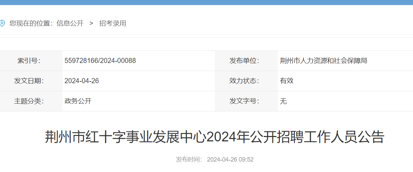
Task: Click the 发布单位 label cell
Action: (246, 61)
